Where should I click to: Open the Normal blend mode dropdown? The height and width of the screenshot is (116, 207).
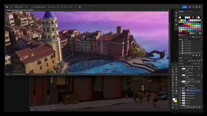pyautogui.click(x=185, y=64)
